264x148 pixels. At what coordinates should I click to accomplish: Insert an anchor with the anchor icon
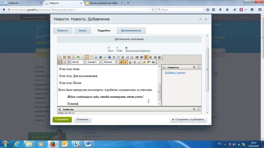click(x=96, y=58)
